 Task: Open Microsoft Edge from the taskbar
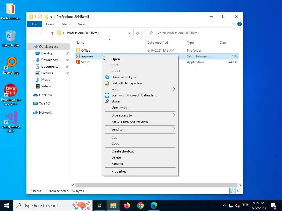point(154,206)
